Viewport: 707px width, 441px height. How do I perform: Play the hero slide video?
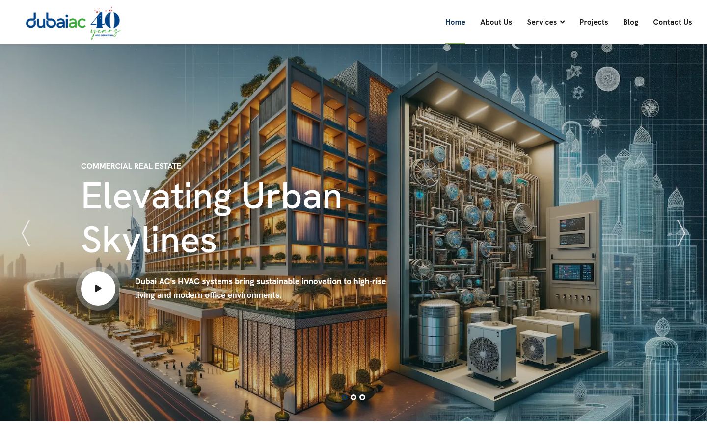click(98, 289)
